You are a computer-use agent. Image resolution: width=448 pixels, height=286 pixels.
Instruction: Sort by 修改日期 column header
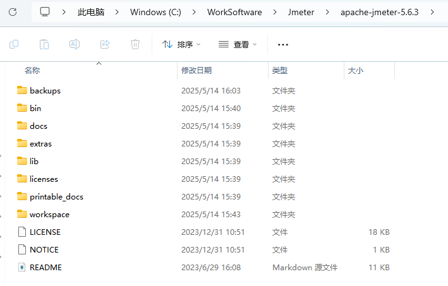[197, 71]
